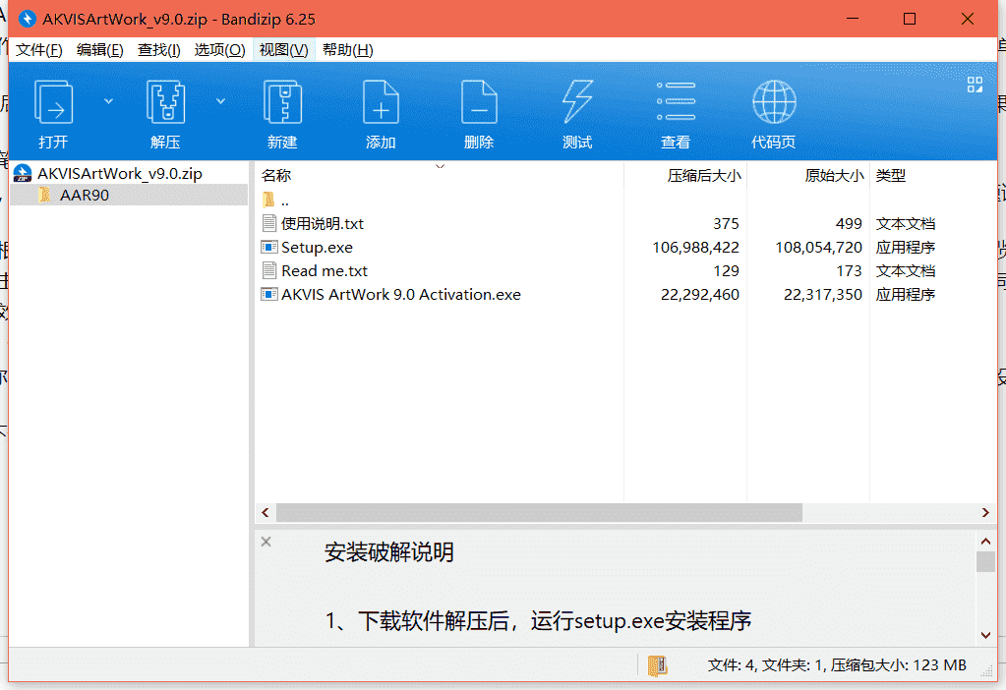Expand the Extract button dropdown arrow

(x=220, y=101)
